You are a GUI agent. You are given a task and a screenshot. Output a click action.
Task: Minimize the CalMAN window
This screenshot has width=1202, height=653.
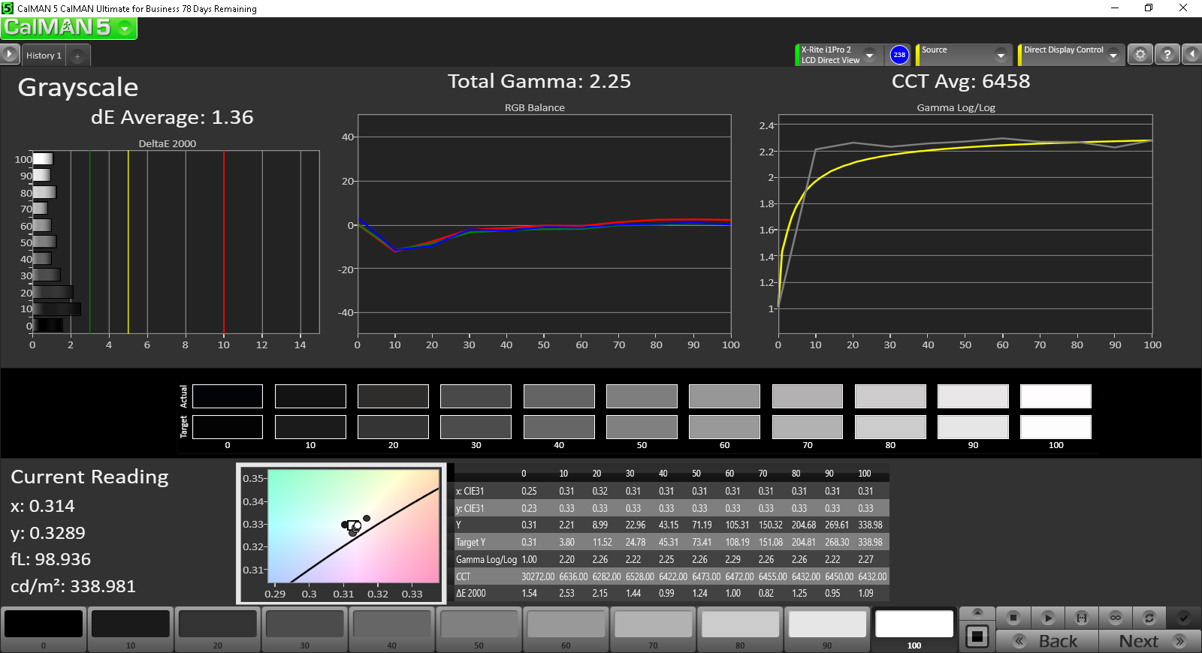[1115, 8]
